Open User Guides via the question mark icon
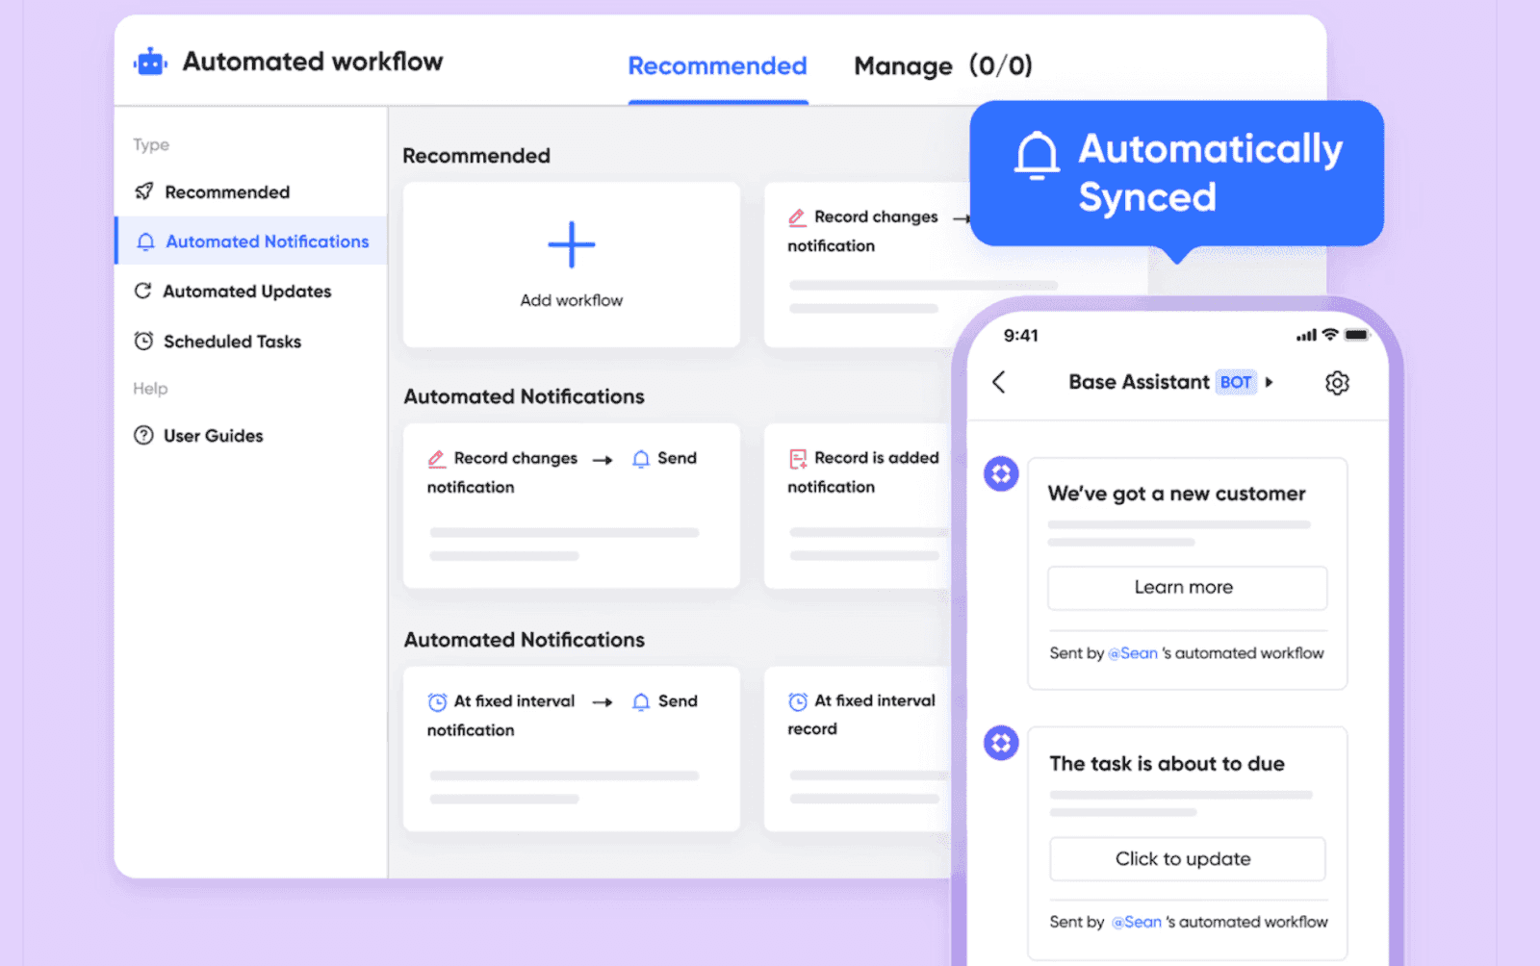 (x=142, y=435)
